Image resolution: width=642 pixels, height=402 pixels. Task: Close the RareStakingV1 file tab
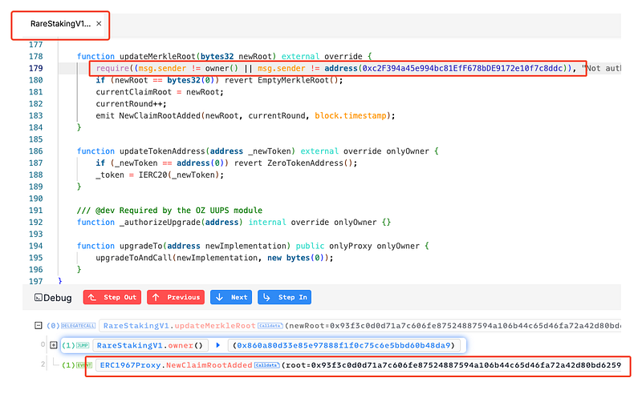pyautogui.click(x=99, y=24)
